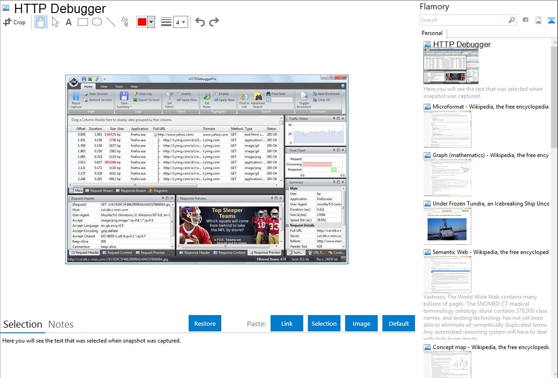Click Advanced Search binoculars in the snapshot
Screen dimensions: 558x378
tap(258, 100)
